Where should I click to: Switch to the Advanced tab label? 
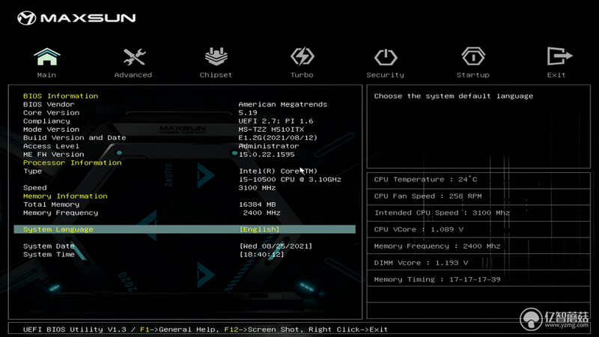point(133,75)
